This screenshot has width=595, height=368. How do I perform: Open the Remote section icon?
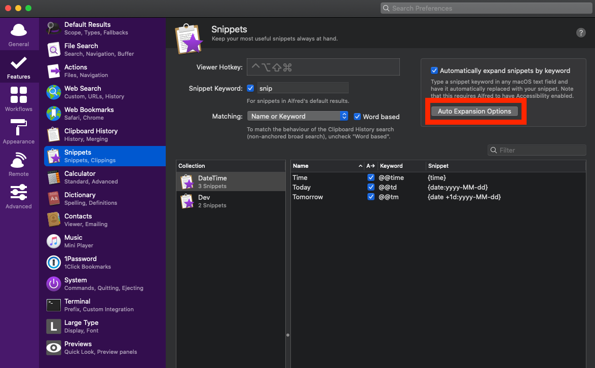click(x=19, y=160)
